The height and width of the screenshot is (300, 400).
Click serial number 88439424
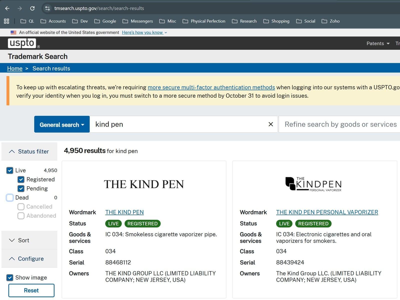click(290, 263)
